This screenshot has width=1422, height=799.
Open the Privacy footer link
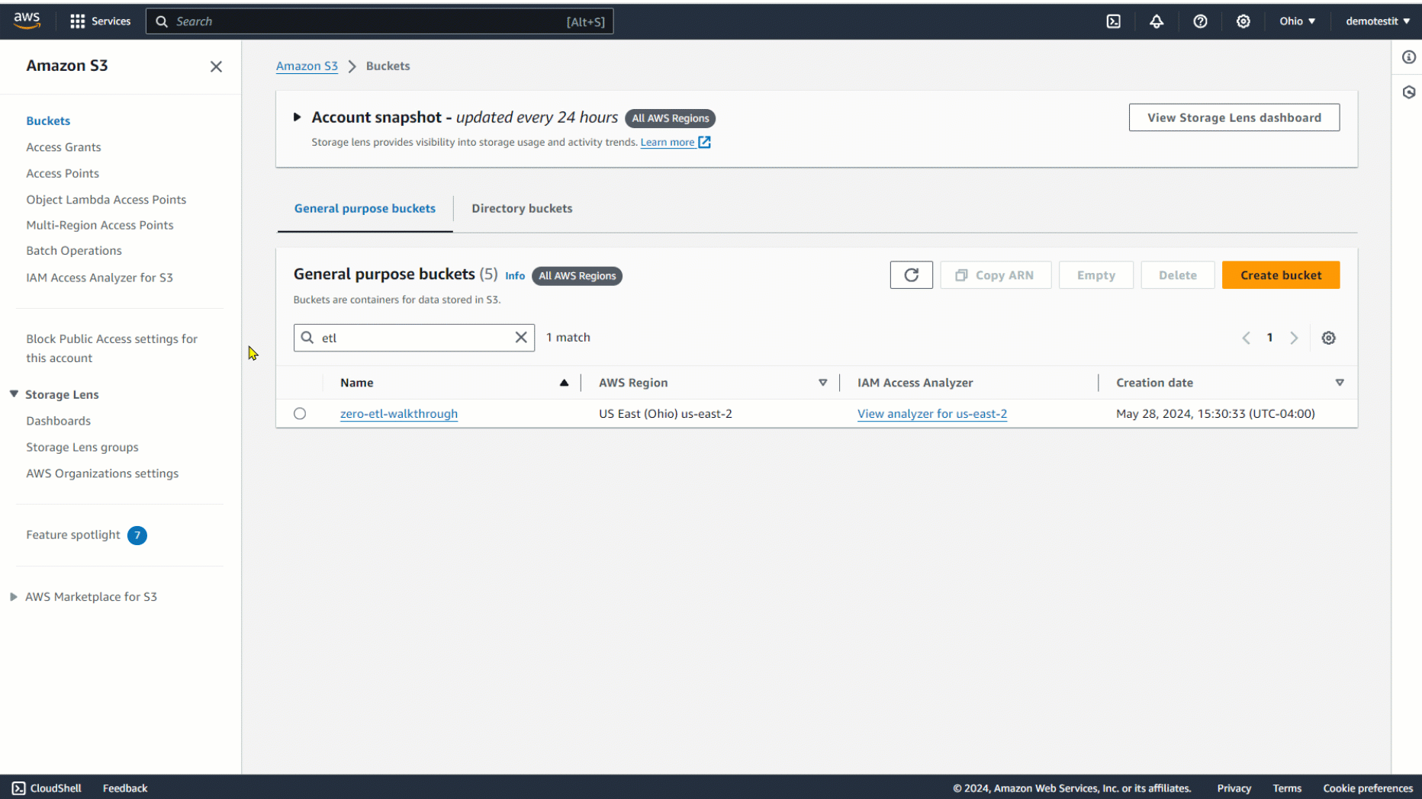(x=1234, y=788)
